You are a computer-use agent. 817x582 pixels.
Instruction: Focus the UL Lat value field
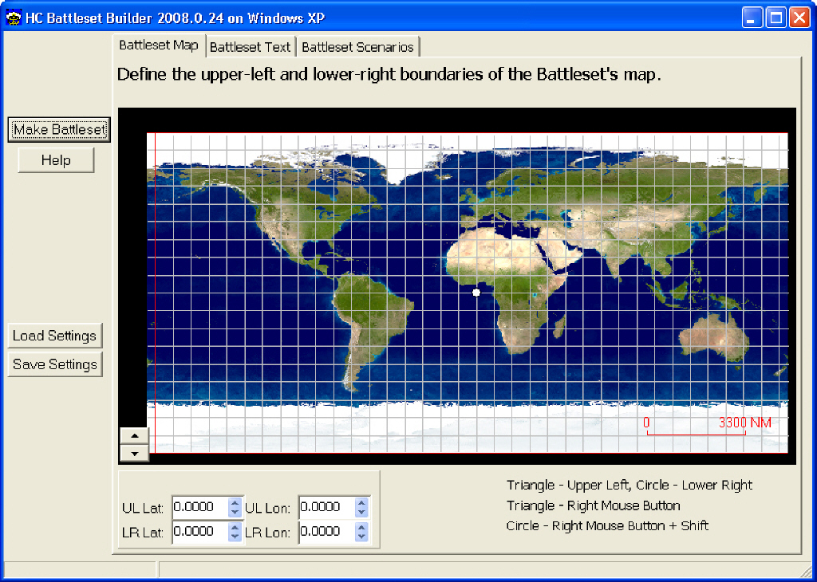click(199, 507)
